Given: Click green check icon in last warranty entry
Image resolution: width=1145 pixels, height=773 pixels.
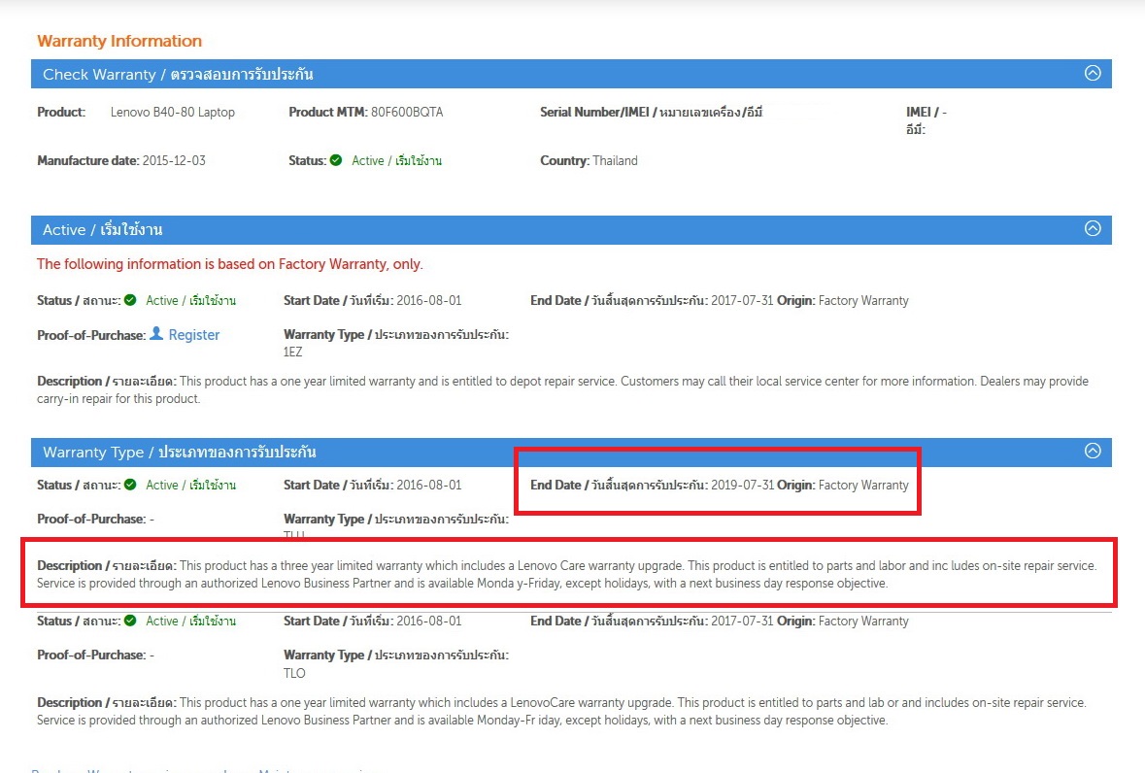Looking at the screenshot, I should click(x=130, y=621).
